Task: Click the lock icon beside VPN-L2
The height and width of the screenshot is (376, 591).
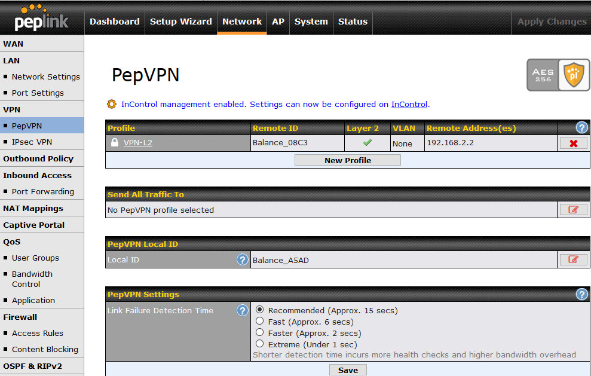Action: click(x=115, y=142)
